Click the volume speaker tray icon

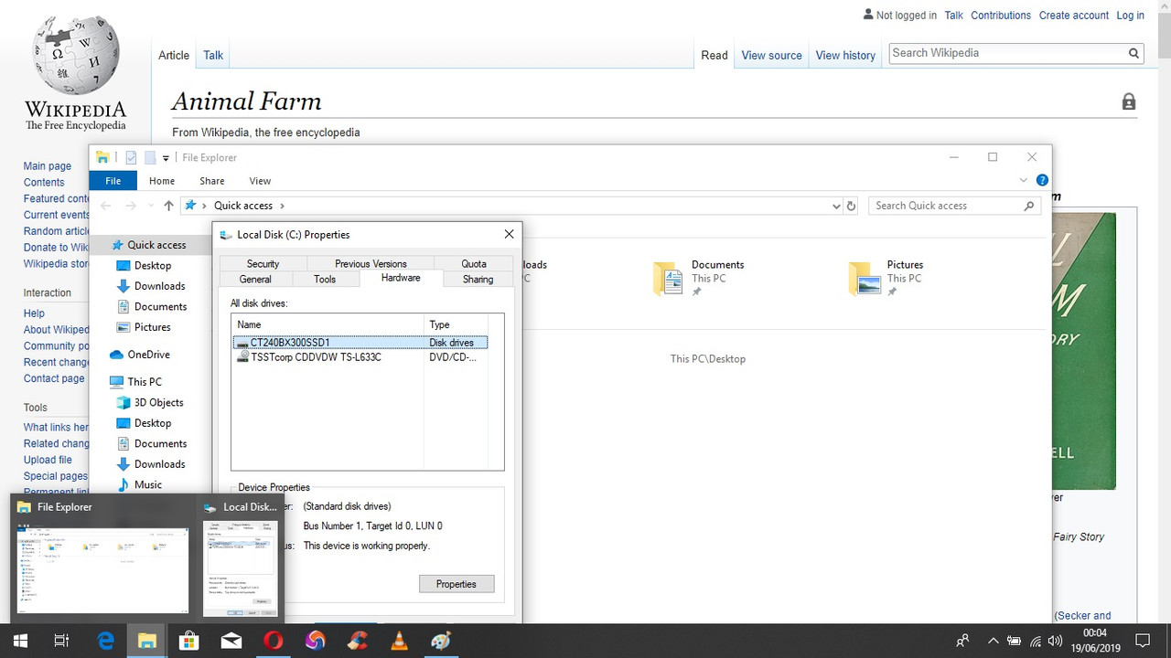click(x=1055, y=641)
